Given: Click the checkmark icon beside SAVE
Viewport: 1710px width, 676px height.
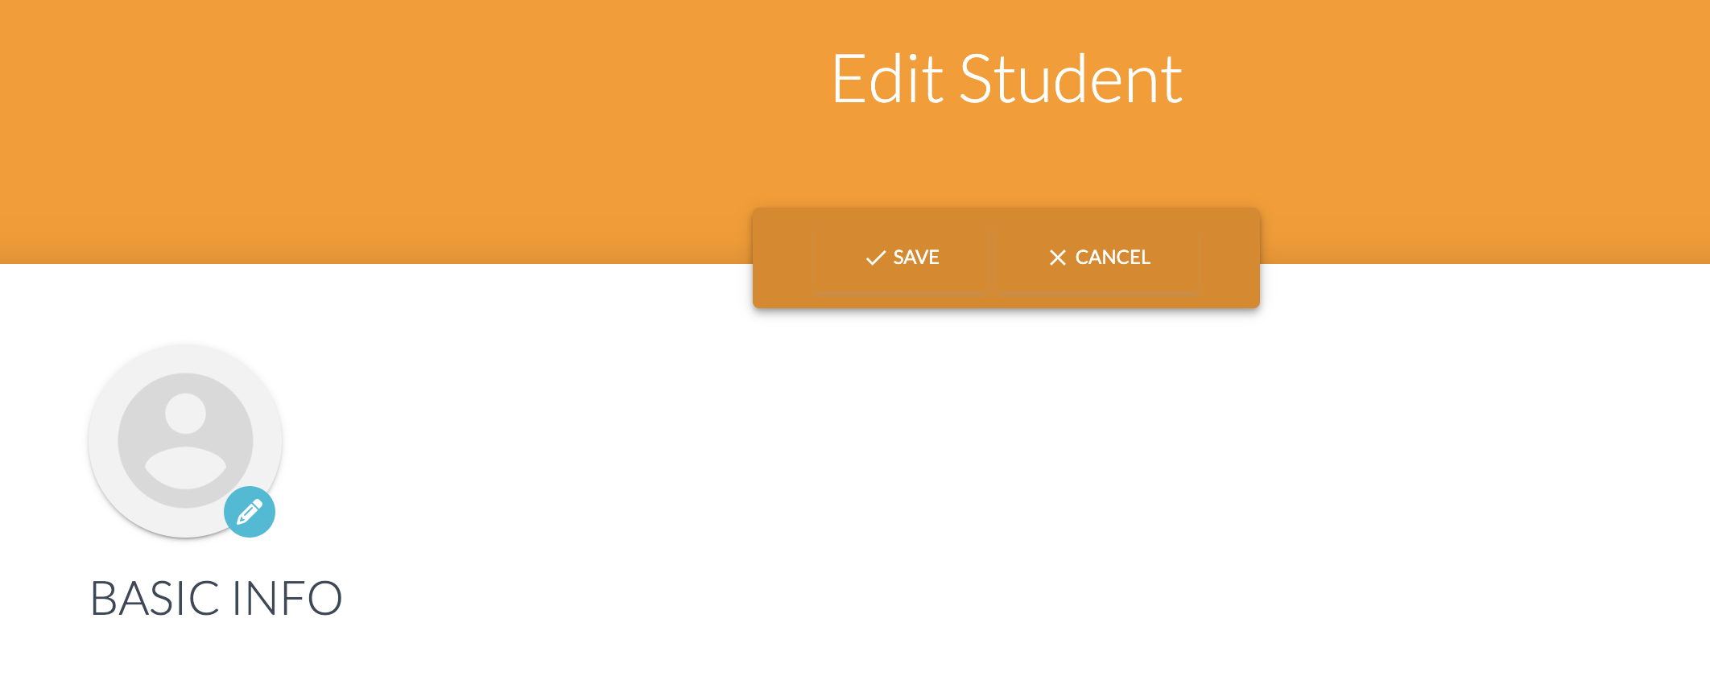Looking at the screenshot, I should [x=875, y=258].
